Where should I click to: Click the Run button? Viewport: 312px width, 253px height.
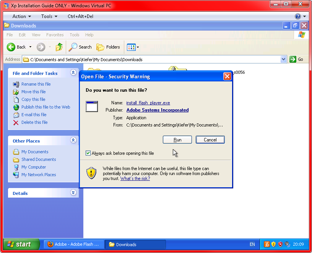click(x=177, y=140)
